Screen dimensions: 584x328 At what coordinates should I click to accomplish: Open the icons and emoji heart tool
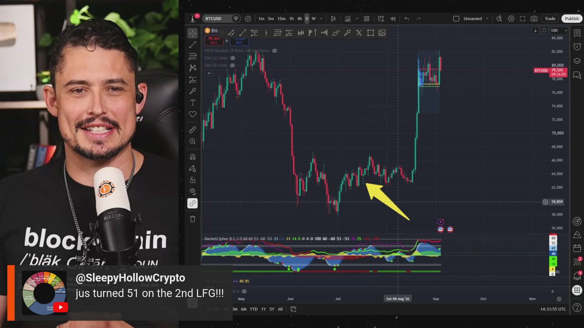(193, 114)
